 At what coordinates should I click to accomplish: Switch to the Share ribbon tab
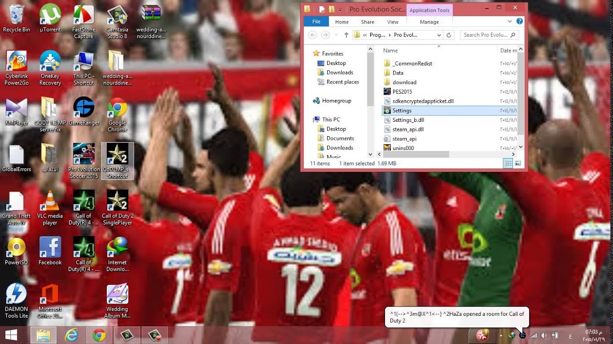368,21
